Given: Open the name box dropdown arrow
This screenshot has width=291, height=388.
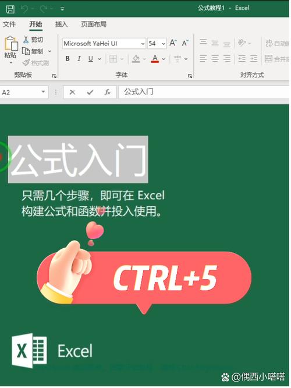Looking at the screenshot, I should [x=43, y=92].
